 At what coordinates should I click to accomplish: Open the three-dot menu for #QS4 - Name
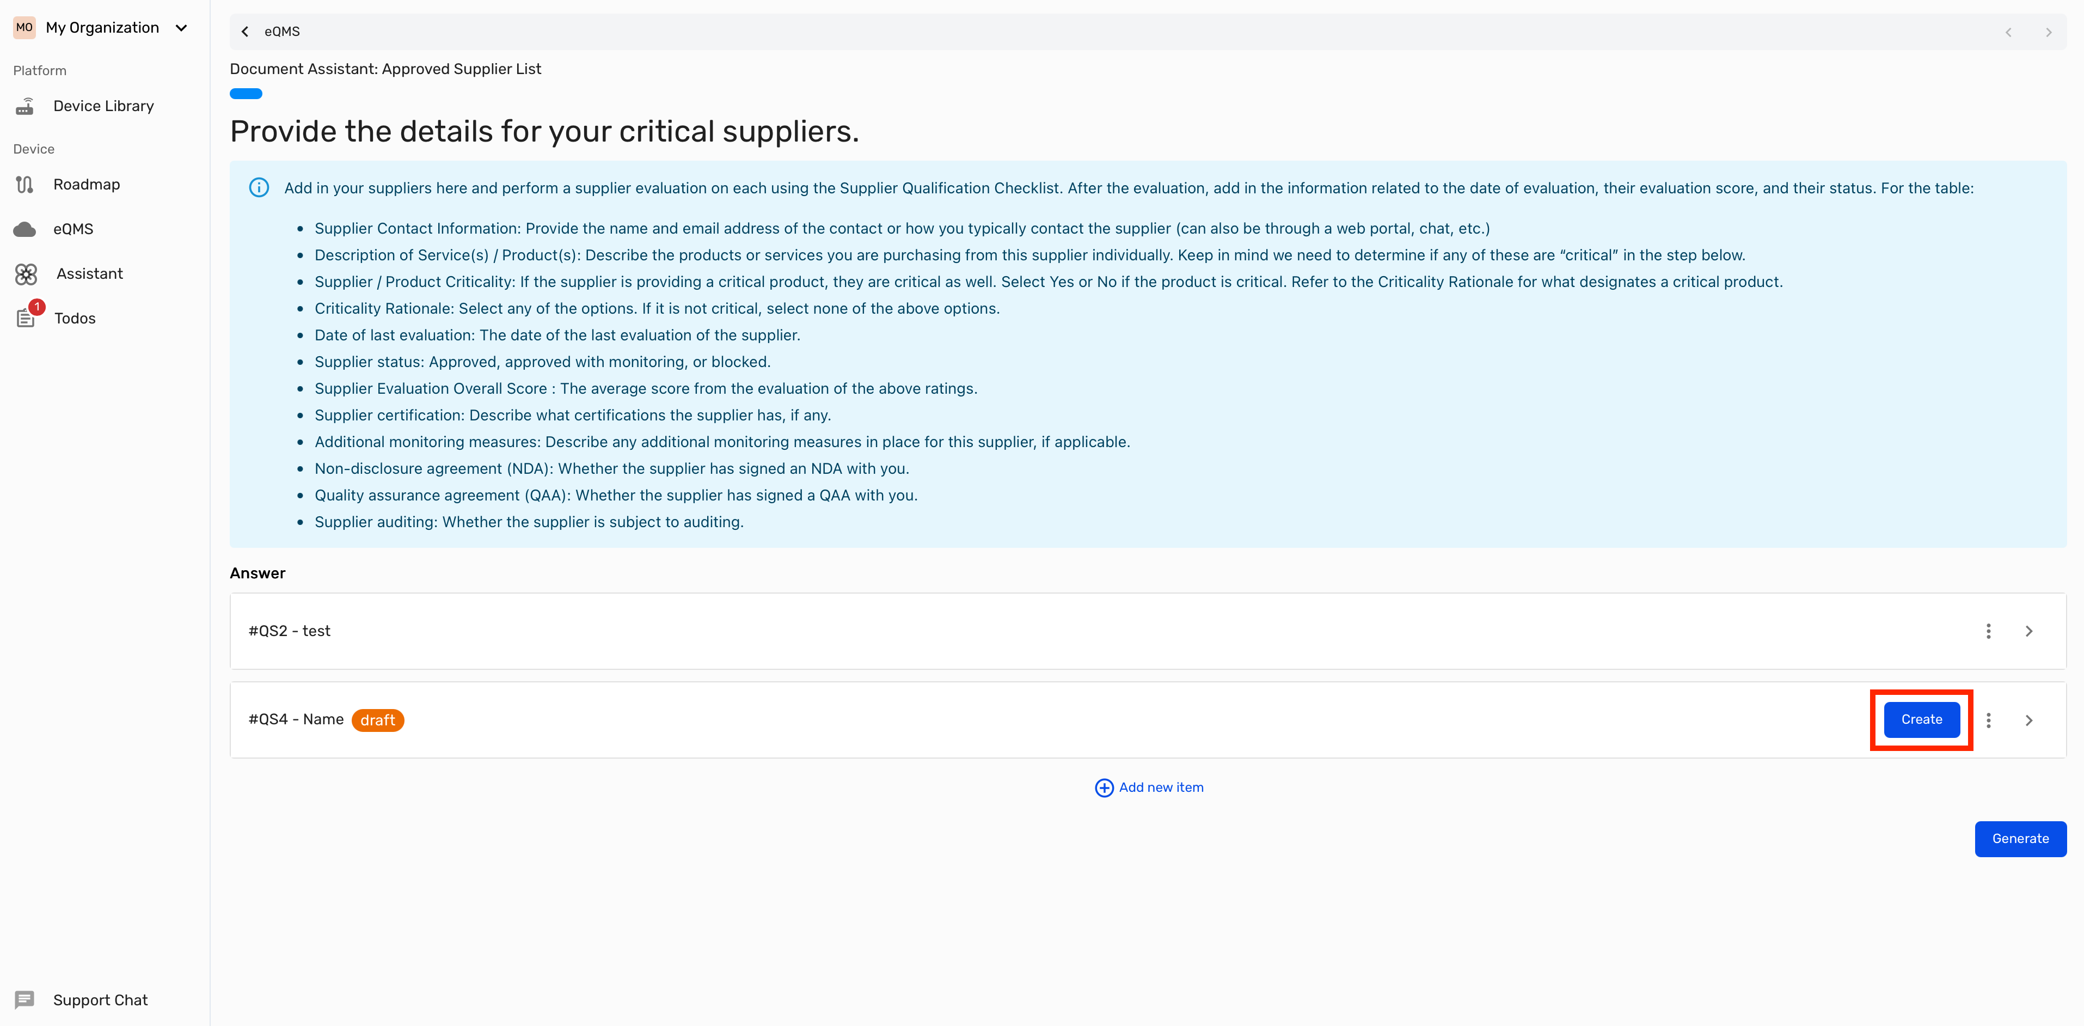[1989, 720]
